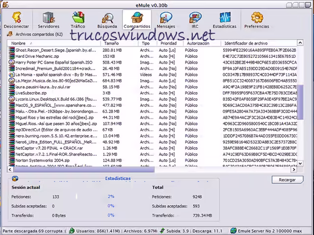Screen dimensions: 314x235
Task: Select the Malu.-.Otra.Piel.-192kbps file
Action: pyautogui.click(x=153, y=111)
